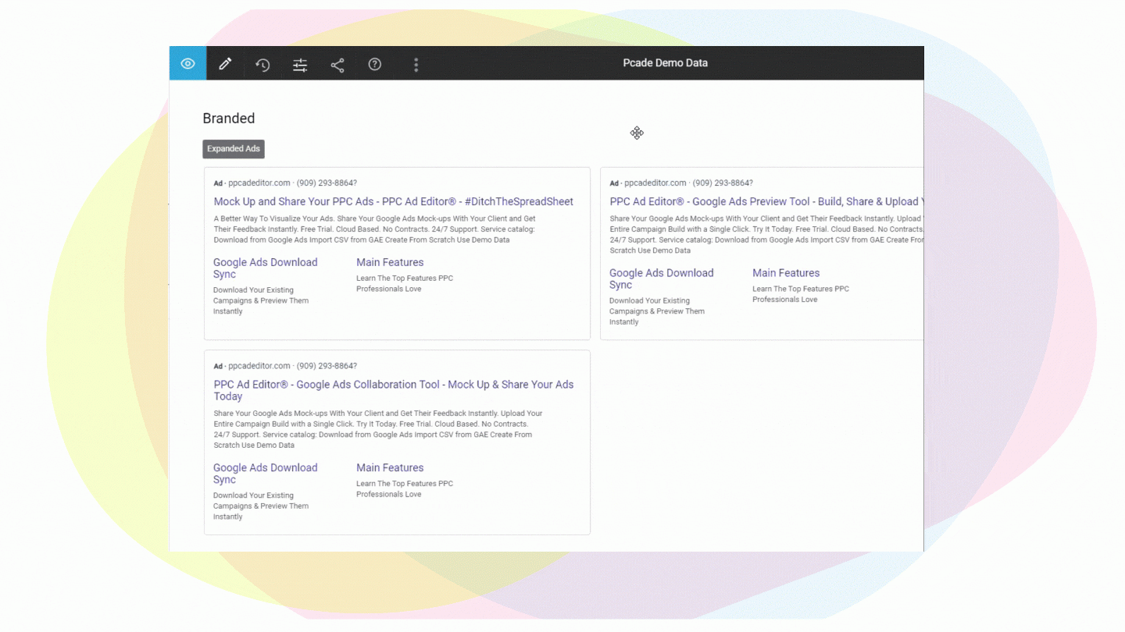Open the sliders settings icon

[x=300, y=65]
